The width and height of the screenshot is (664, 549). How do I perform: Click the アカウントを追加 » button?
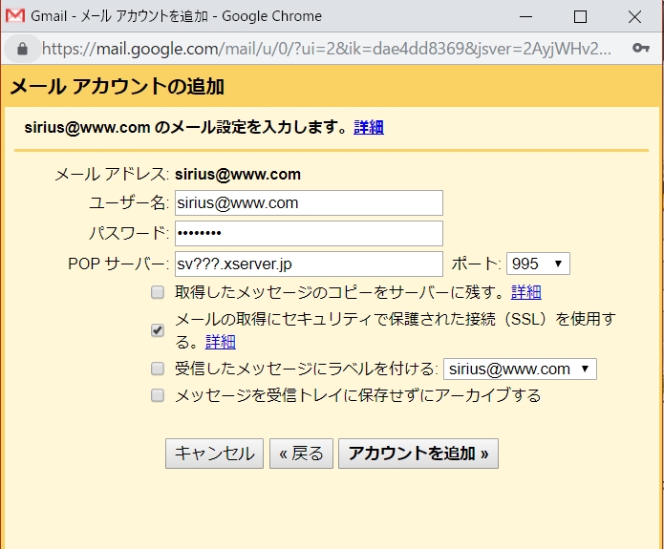point(418,454)
